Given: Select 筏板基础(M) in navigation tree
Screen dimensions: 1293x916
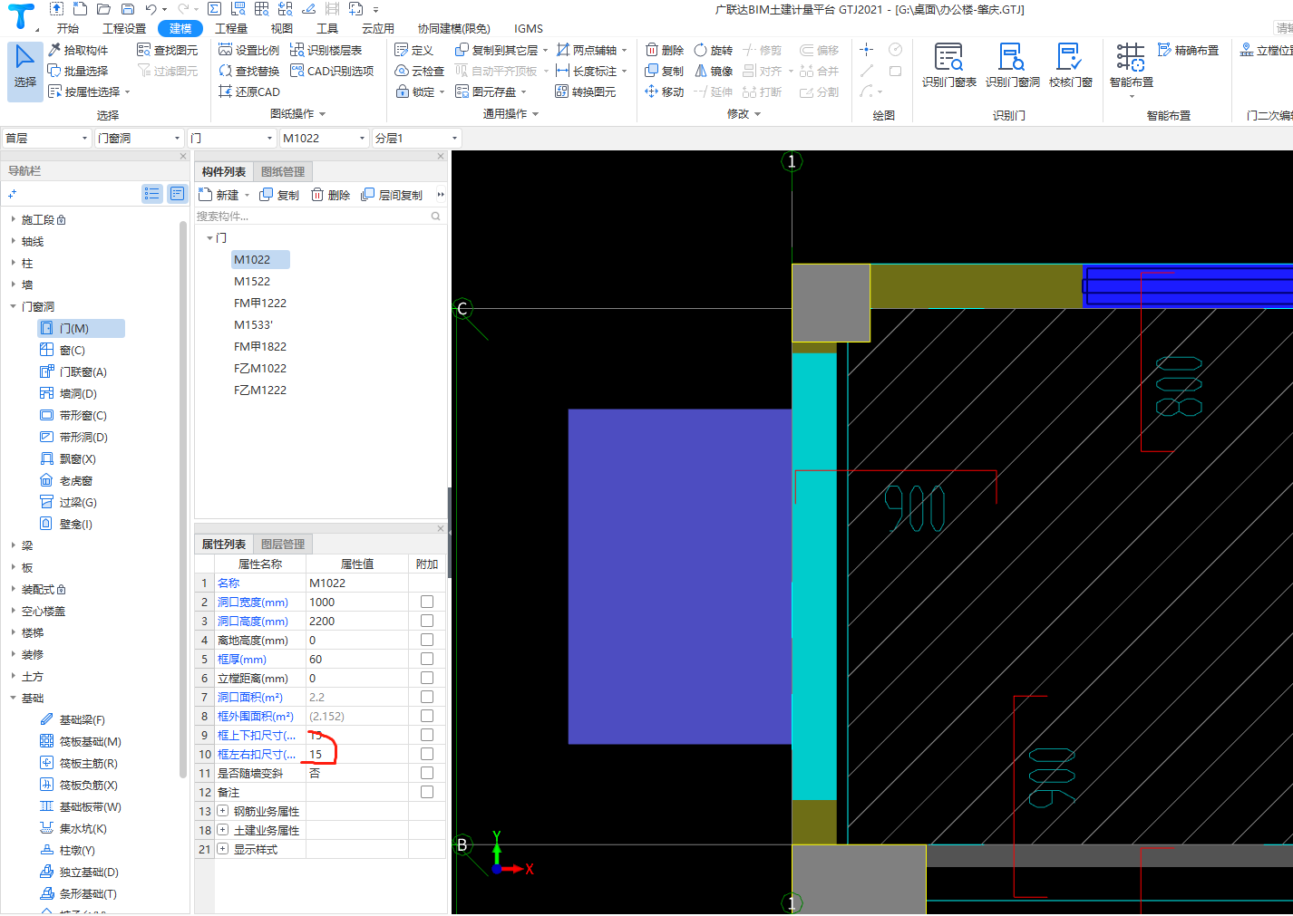Looking at the screenshot, I should pos(81,741).
